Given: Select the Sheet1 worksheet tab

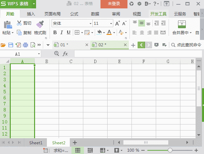Looking at the screenshot, I should click(36, 143).
